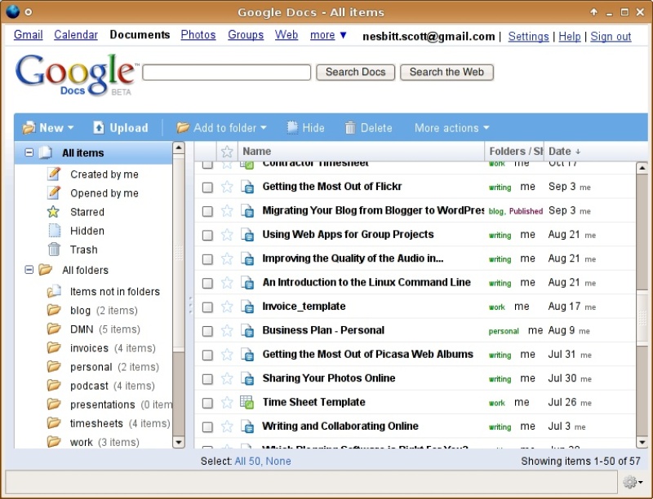653x499 pixels.
Task: Click the Select All 50 link
Action: tap(248, 461)
